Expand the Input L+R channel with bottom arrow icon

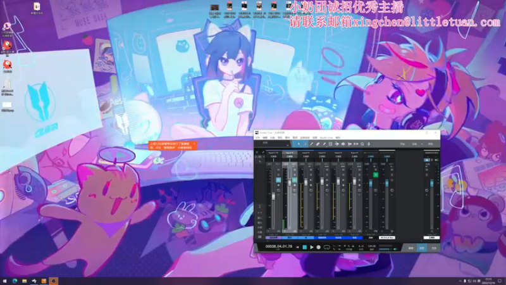point(278,231)
